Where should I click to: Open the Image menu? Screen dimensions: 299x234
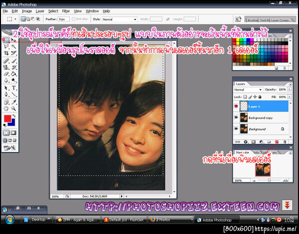27,11
